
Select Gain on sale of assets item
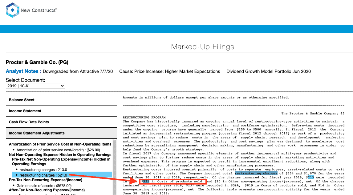pyautogui.click(x=44, y=185)
